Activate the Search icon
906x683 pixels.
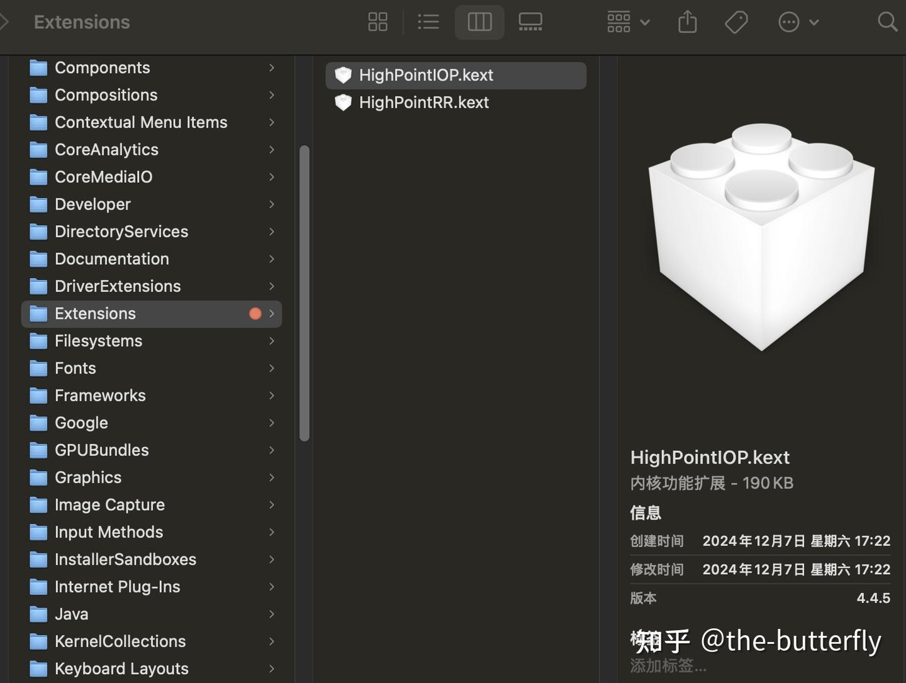pyautogui.click(x=888, y=22)
